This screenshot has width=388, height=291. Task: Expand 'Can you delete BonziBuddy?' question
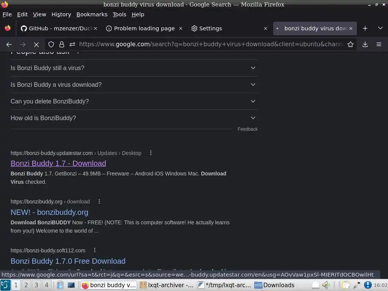(134, 101)
